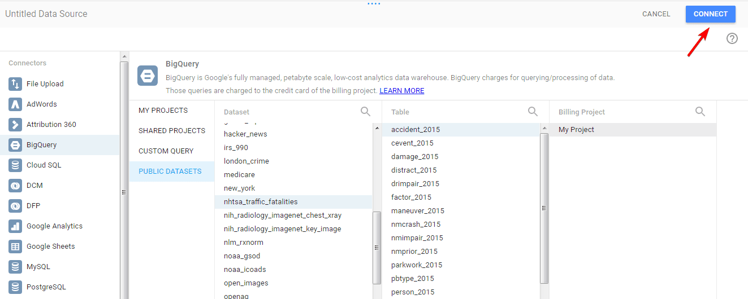Image resolution: width=748 pixels, height=299 pixels.
Task: Click the Dataset list scrollbar thumb
Action: click(376, 248)
